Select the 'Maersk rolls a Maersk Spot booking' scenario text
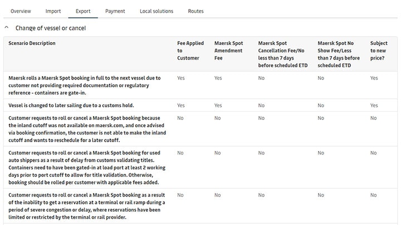Viewport: 401px width, 225px height. 85,86
